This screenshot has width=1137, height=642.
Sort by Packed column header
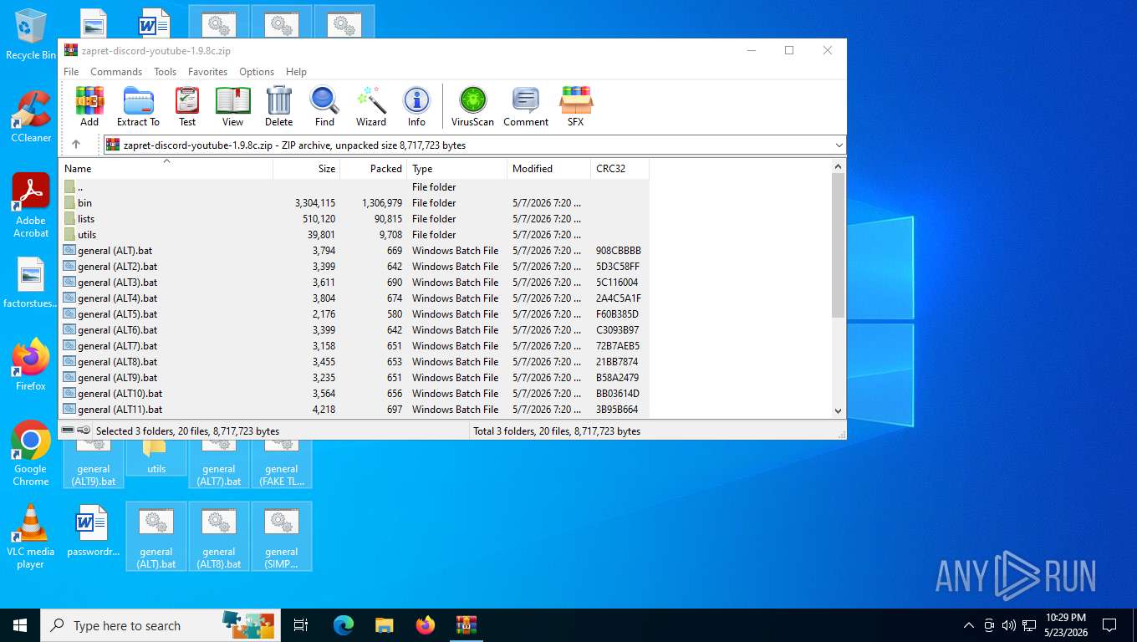(x=374, y=168)
